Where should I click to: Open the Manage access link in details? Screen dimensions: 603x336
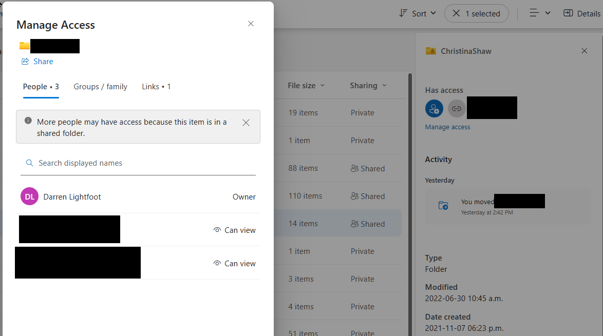pyautogui.click(x=448, y=127)
